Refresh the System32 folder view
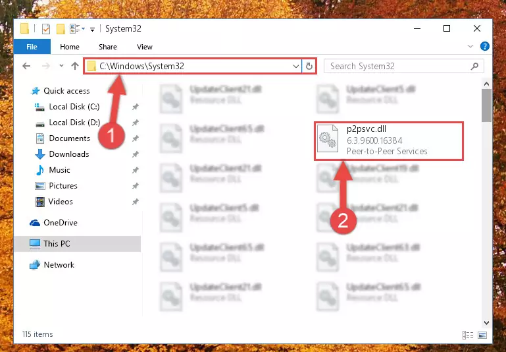 pos(309,67)
